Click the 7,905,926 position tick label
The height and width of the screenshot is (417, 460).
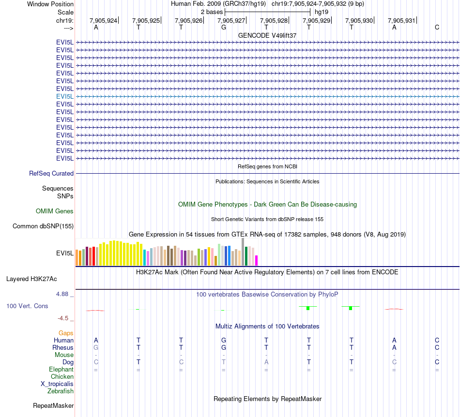[189, 20]
